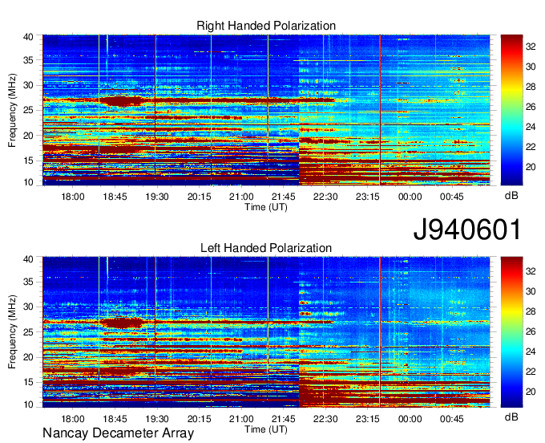Click the '23:15' time tick under Right Handed plot
545x443 pixels.
click(367, 197)
